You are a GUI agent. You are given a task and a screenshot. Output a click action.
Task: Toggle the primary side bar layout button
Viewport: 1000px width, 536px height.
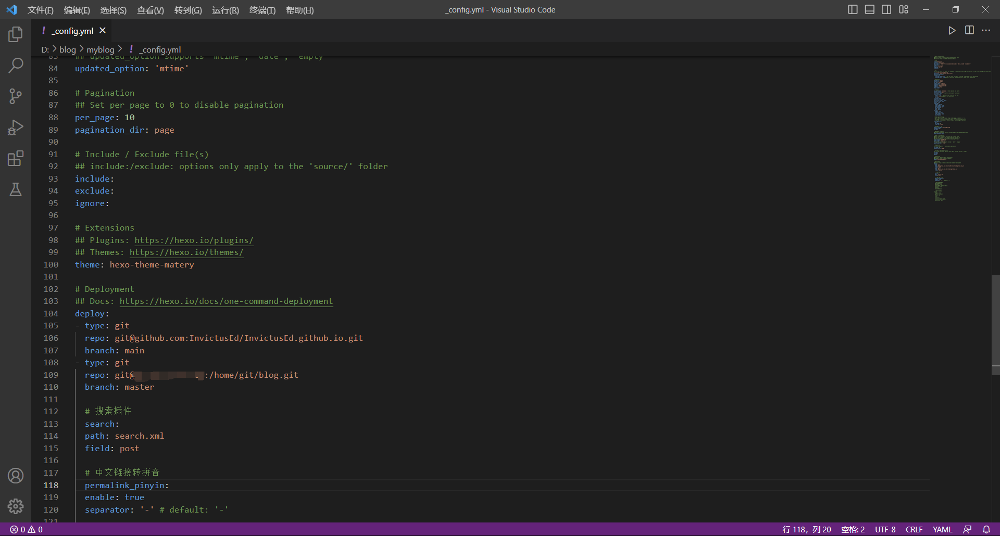point(853,10)
